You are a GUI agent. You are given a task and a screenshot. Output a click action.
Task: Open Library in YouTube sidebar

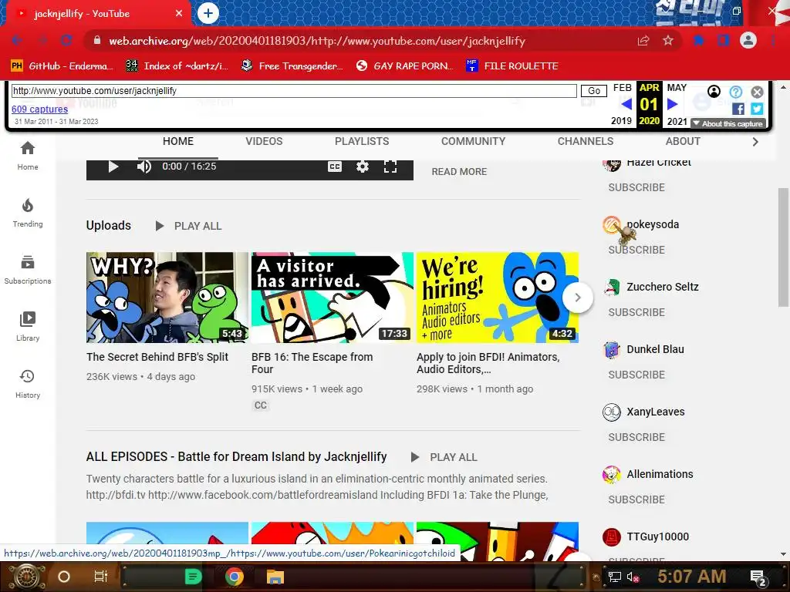pyautogui.click(x=28, y=327)
